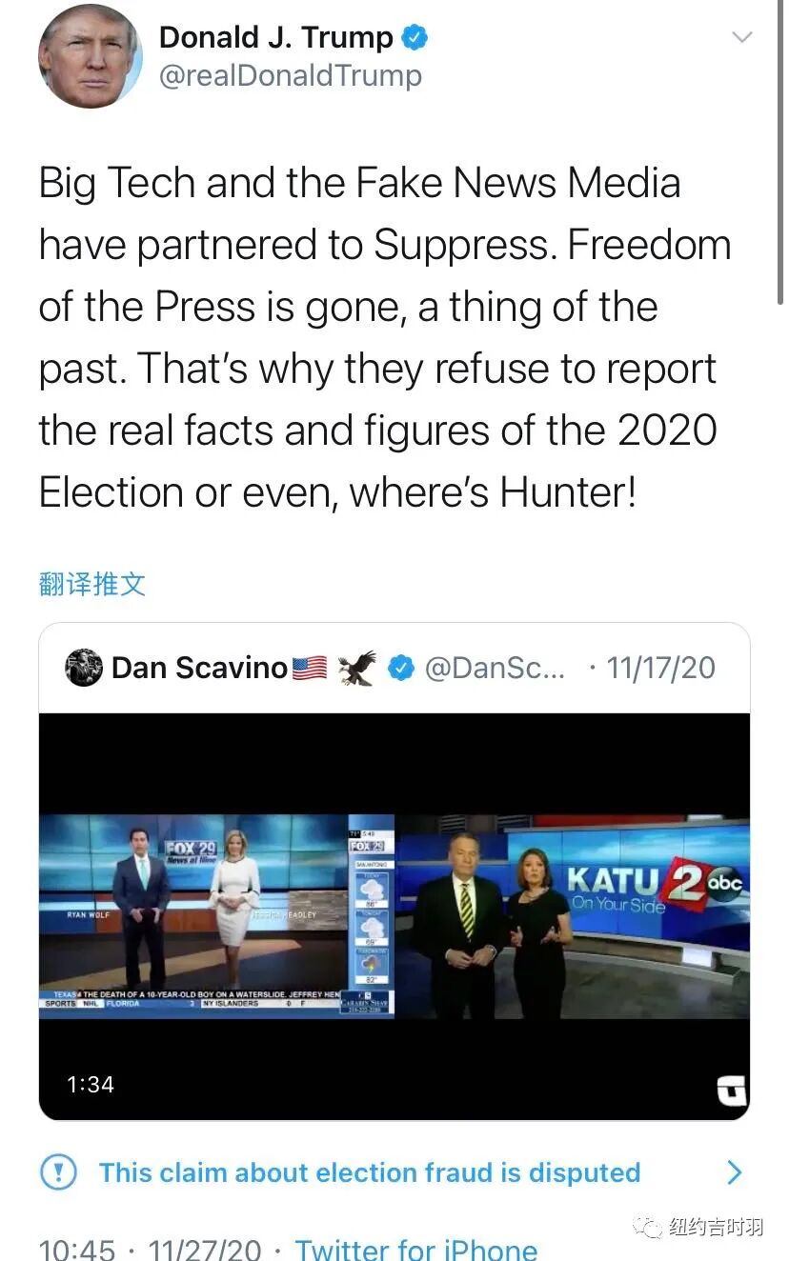Tap the tweet timestamp 10:45 · 11/27/20
Viewport: 789px width, 1261px height.
tap(149, 1248)
